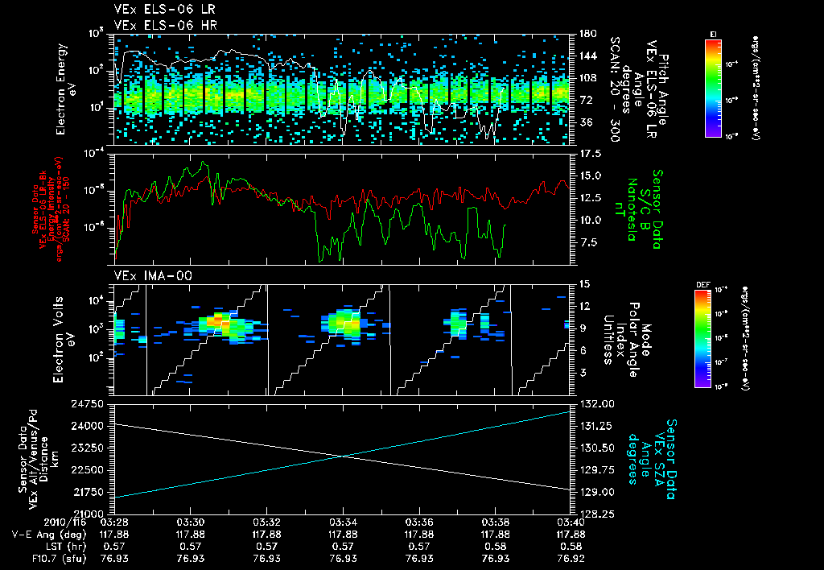This screenshot has width=824, height=570.
Task: Click pitch angle tick '144'
Action: [587, 56]
